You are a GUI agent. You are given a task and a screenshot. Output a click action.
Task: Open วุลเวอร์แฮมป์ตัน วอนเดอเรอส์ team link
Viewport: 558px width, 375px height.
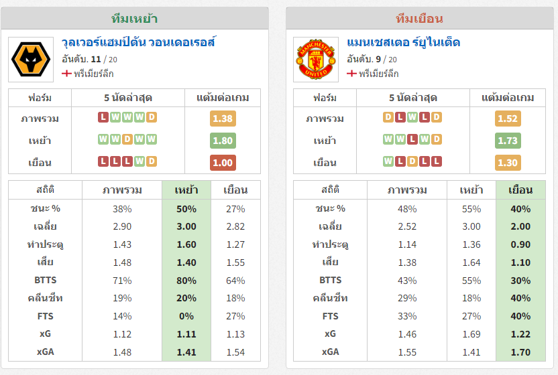(138, 42)
